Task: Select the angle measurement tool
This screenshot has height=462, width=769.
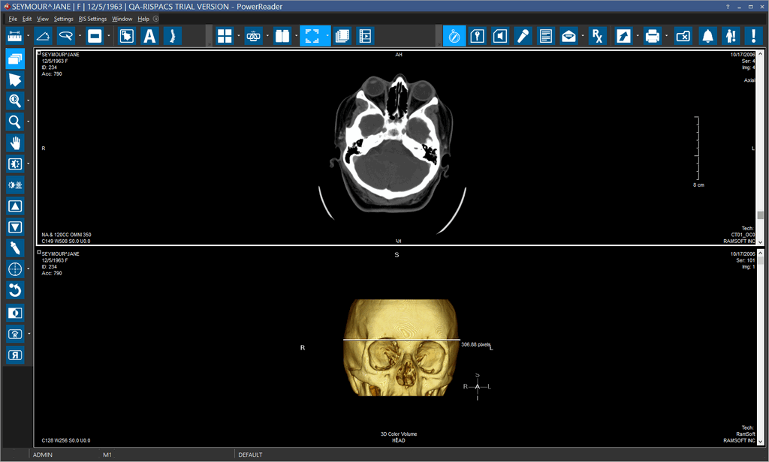Action: point(44,35)
